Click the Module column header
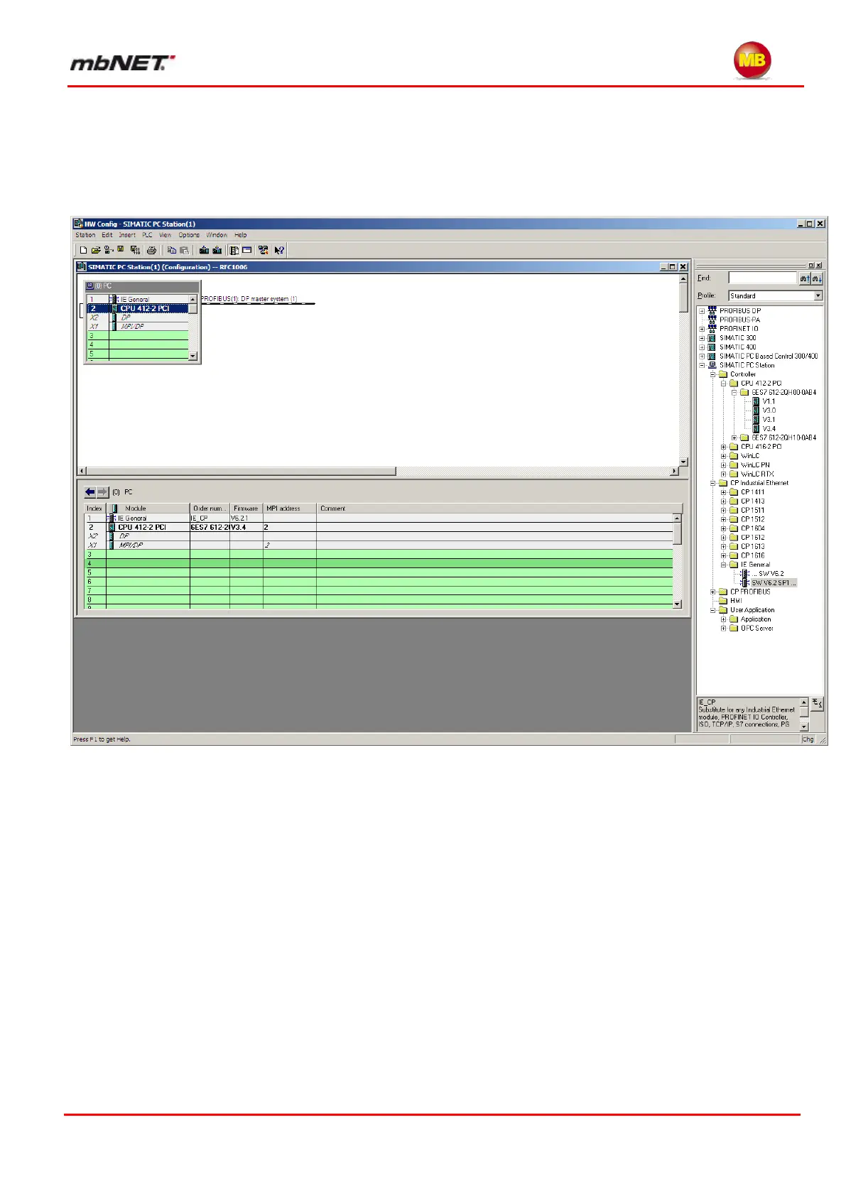Viewport: 846px width, 1196px height. 148,509
